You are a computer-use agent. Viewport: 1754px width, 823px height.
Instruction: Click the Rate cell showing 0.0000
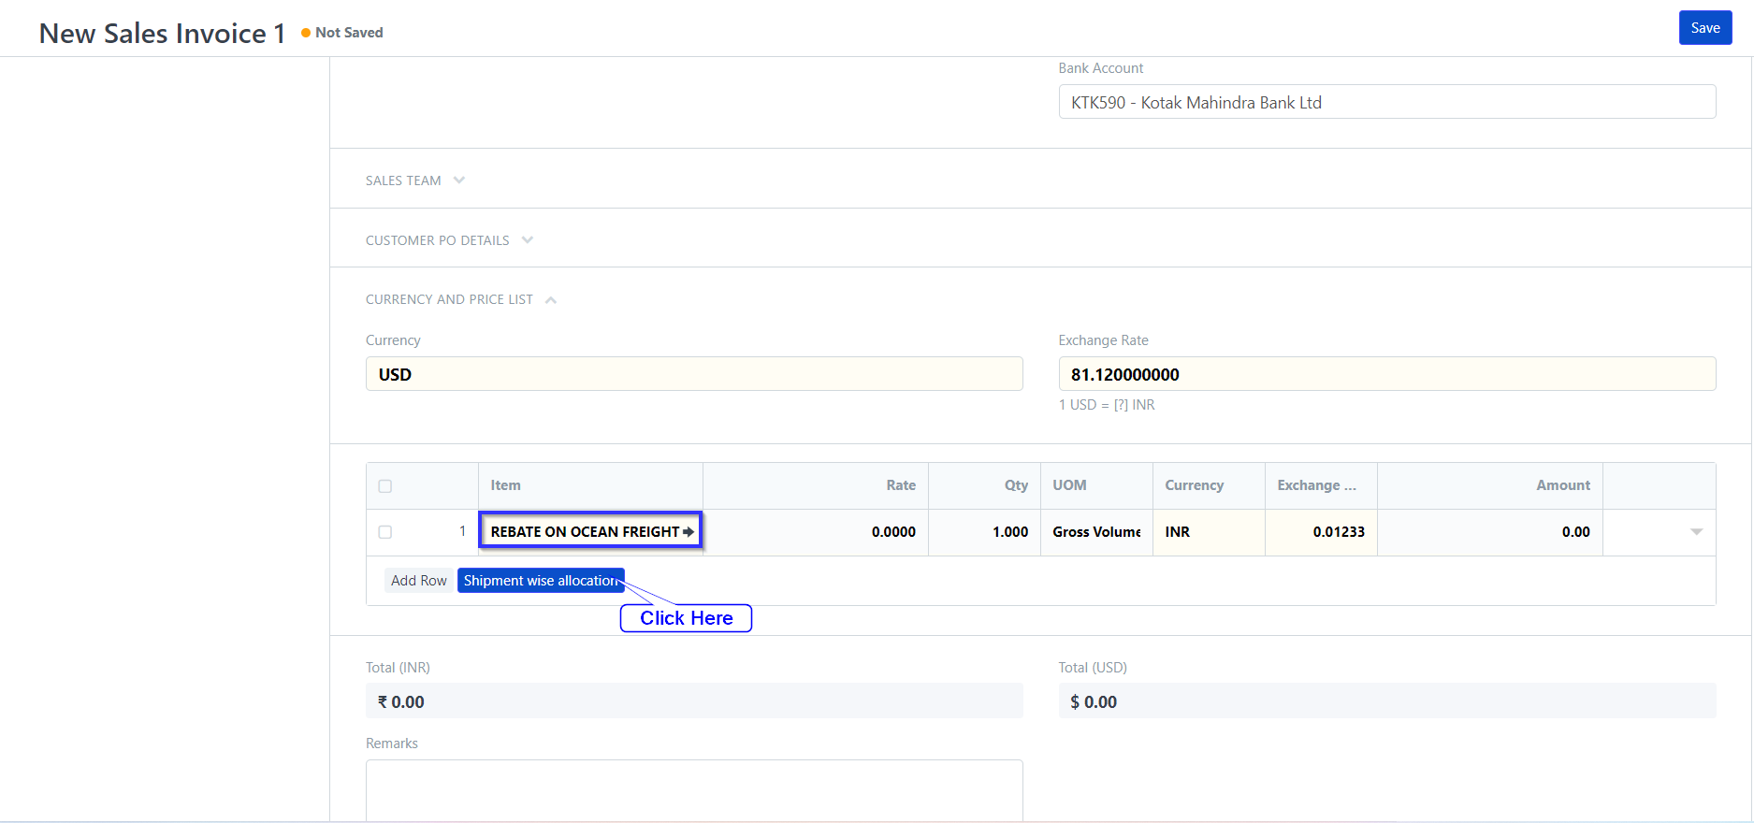(x=816, y=532)
